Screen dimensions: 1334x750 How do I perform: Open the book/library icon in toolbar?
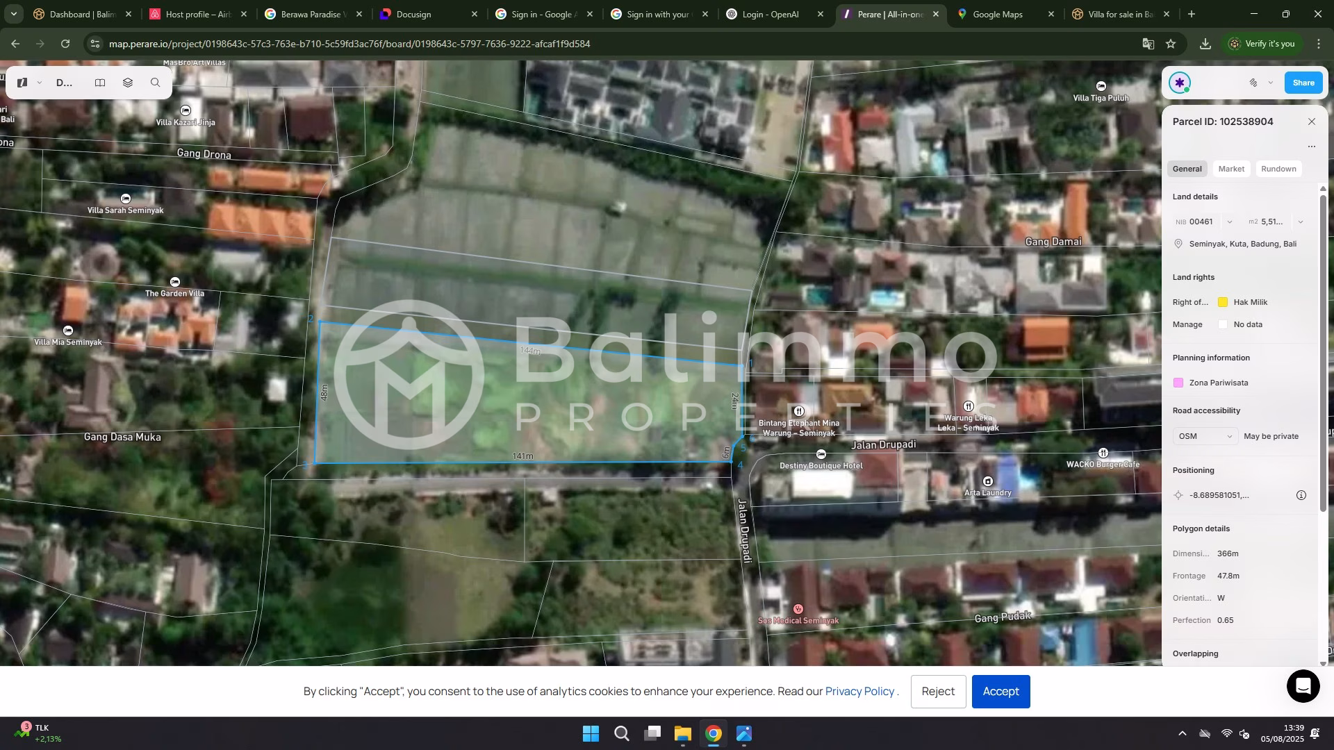(100, 83)
